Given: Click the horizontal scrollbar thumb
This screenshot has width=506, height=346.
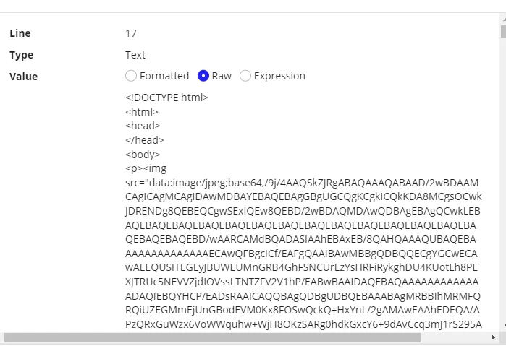Looking at the screenshot, I should click(x=212, y=337).
